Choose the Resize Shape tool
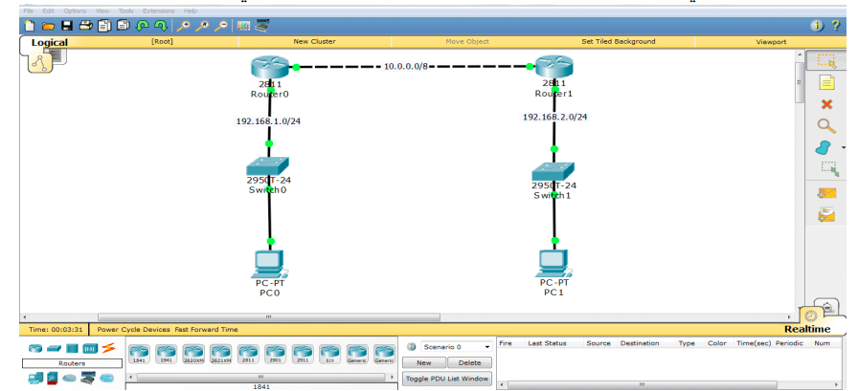Viewport: 858px width, 391px height. tap(829, 168)
